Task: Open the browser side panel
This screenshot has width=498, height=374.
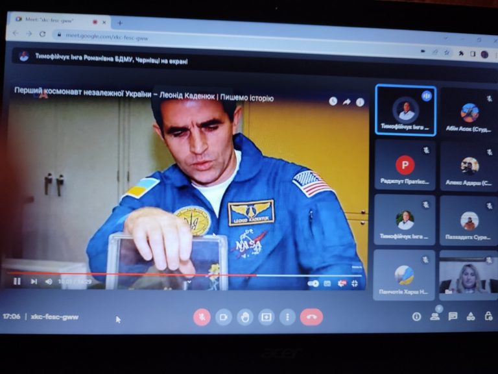Action: 473,54
